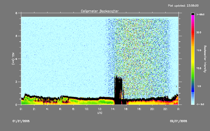Click the 15.0 colorbar tick label
The image size is (210, 131).
coord(199,50)
